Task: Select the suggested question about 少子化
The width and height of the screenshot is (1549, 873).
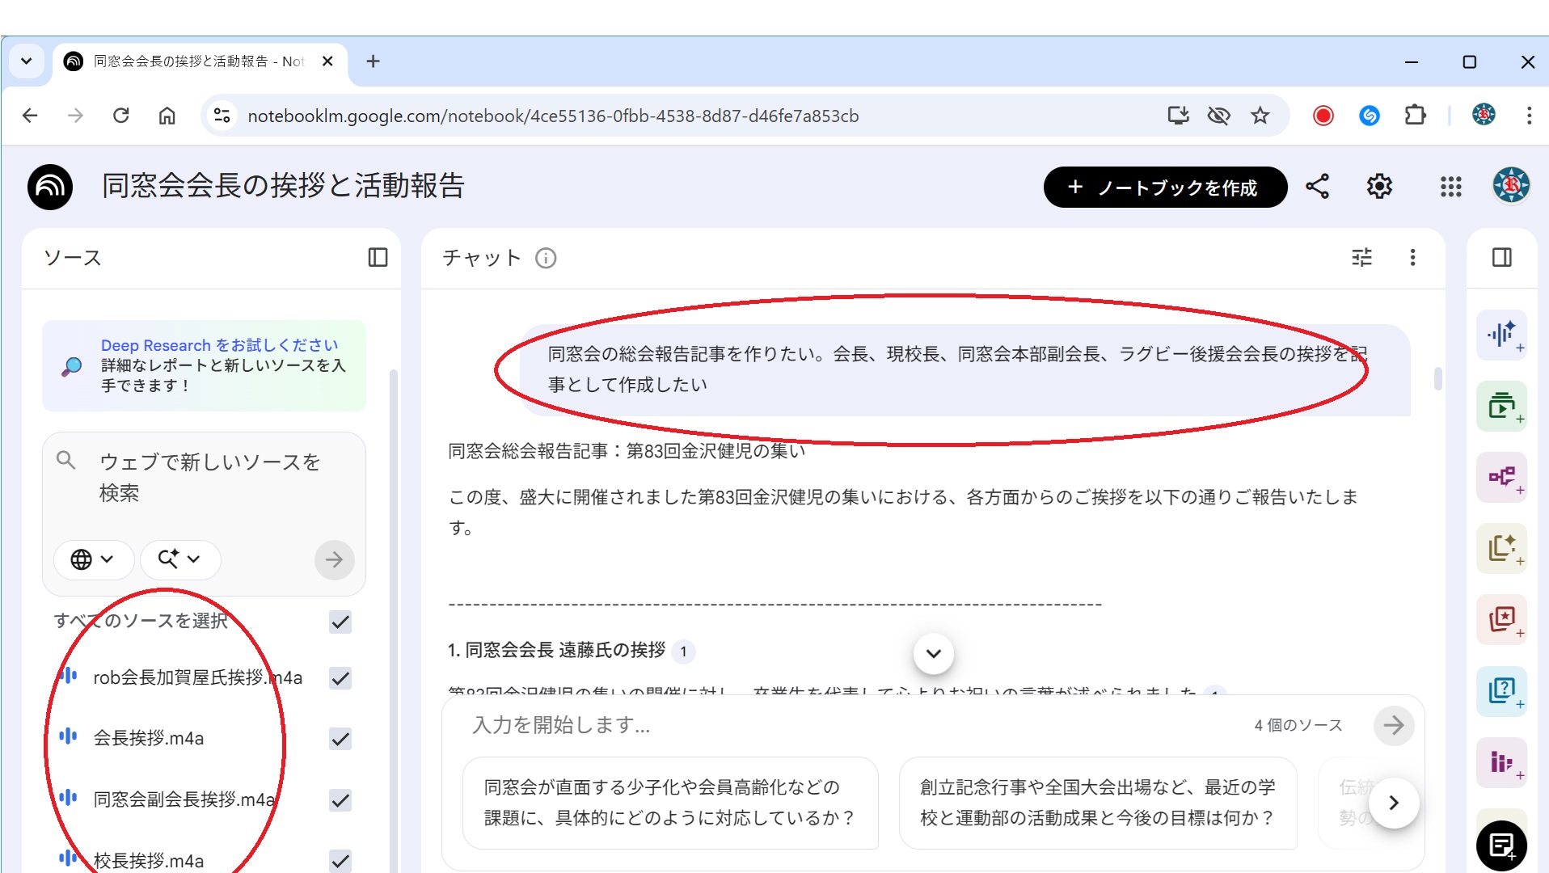Action: click(669, 803)
